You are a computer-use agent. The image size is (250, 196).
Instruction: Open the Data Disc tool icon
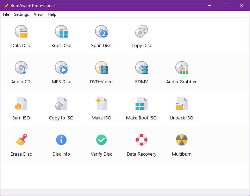pos(21,31)
